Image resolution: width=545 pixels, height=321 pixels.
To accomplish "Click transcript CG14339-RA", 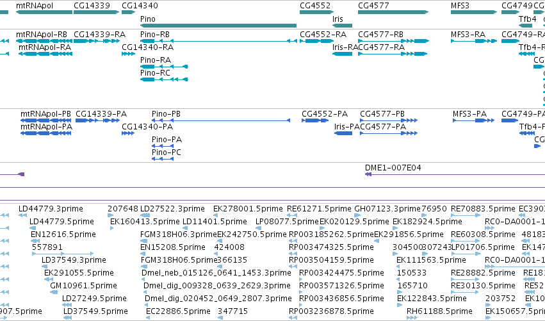I will (x=99, y=35).
